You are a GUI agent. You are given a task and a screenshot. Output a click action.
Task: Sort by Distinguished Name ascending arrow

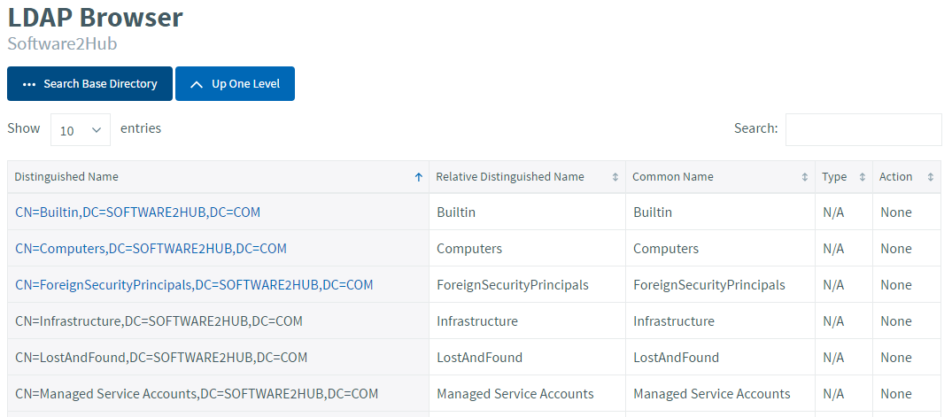pos(419,177)
